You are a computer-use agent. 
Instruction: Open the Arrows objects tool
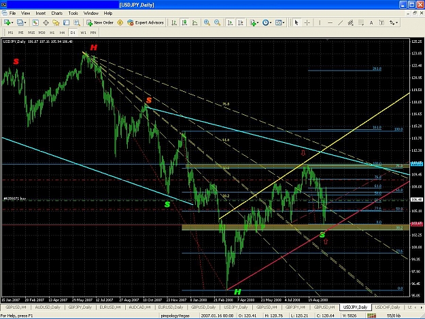[x=392, y=22]
